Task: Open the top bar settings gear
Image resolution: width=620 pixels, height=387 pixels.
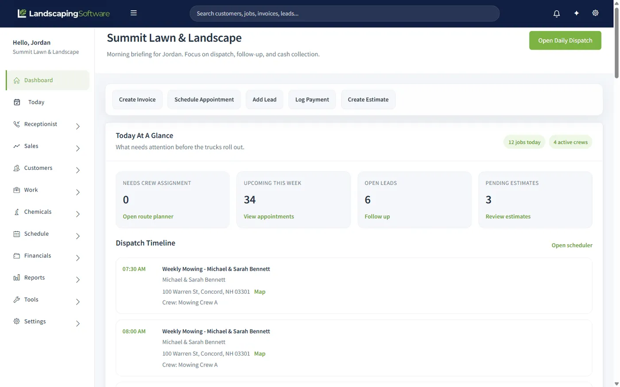Action: [x=595, y=13]
